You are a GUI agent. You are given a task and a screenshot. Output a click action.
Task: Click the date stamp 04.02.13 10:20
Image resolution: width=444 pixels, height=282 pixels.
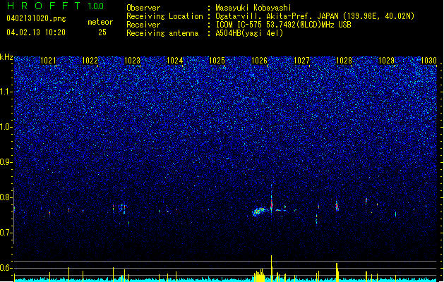[36, 32]
